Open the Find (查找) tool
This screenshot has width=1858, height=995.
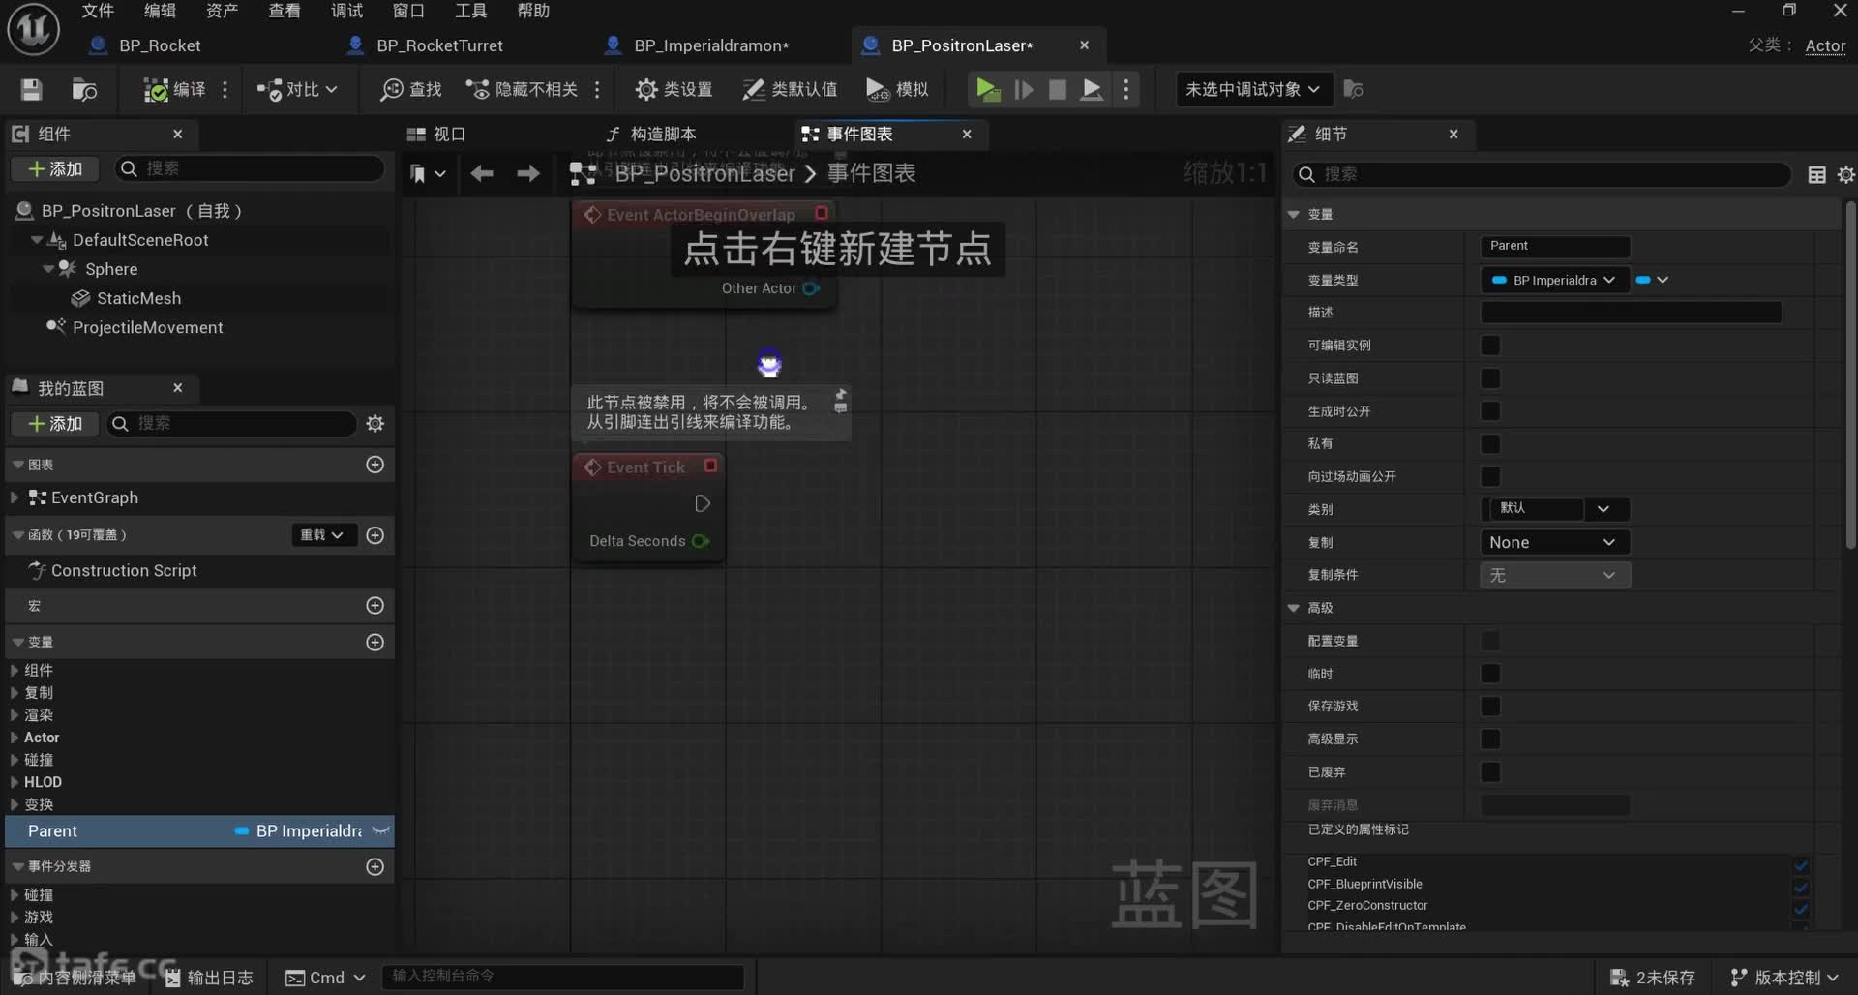(x=411, y=90)
